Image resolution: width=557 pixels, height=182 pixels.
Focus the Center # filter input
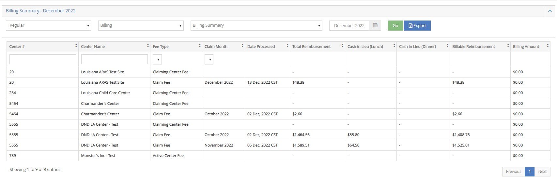43,59
